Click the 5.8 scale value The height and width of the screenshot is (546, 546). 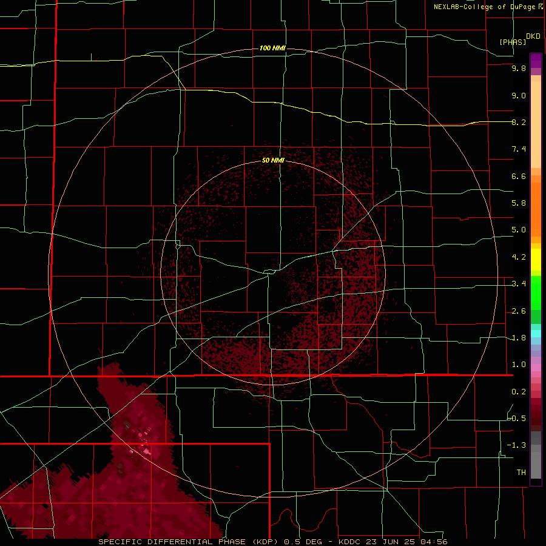[519, 203]
